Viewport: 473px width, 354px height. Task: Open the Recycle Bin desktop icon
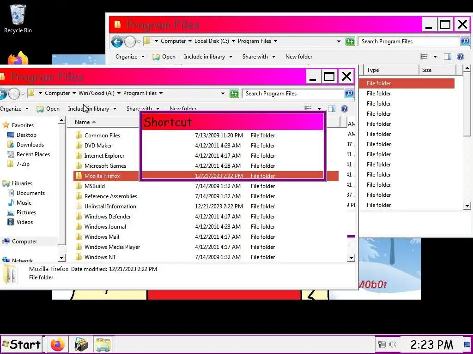tap(18, 18)
